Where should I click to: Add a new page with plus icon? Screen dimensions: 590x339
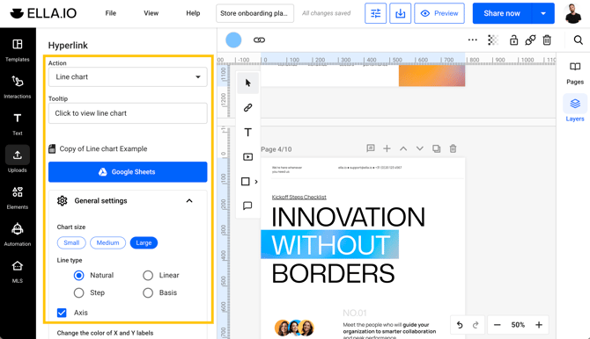[x=387, y=148]
